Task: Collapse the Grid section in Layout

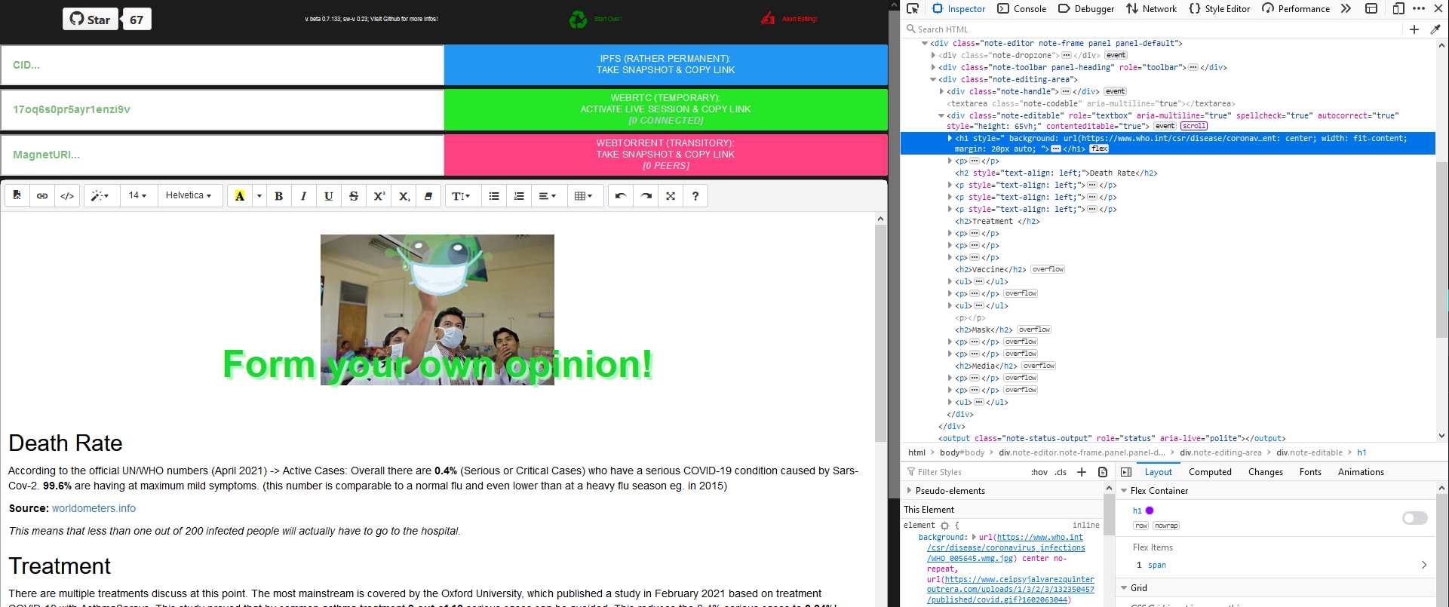Action: point(1124,588)
